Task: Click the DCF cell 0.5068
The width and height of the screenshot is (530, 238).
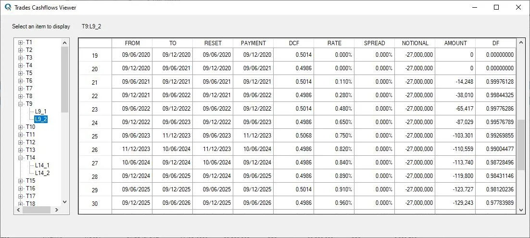Action: tap(294, 136)
